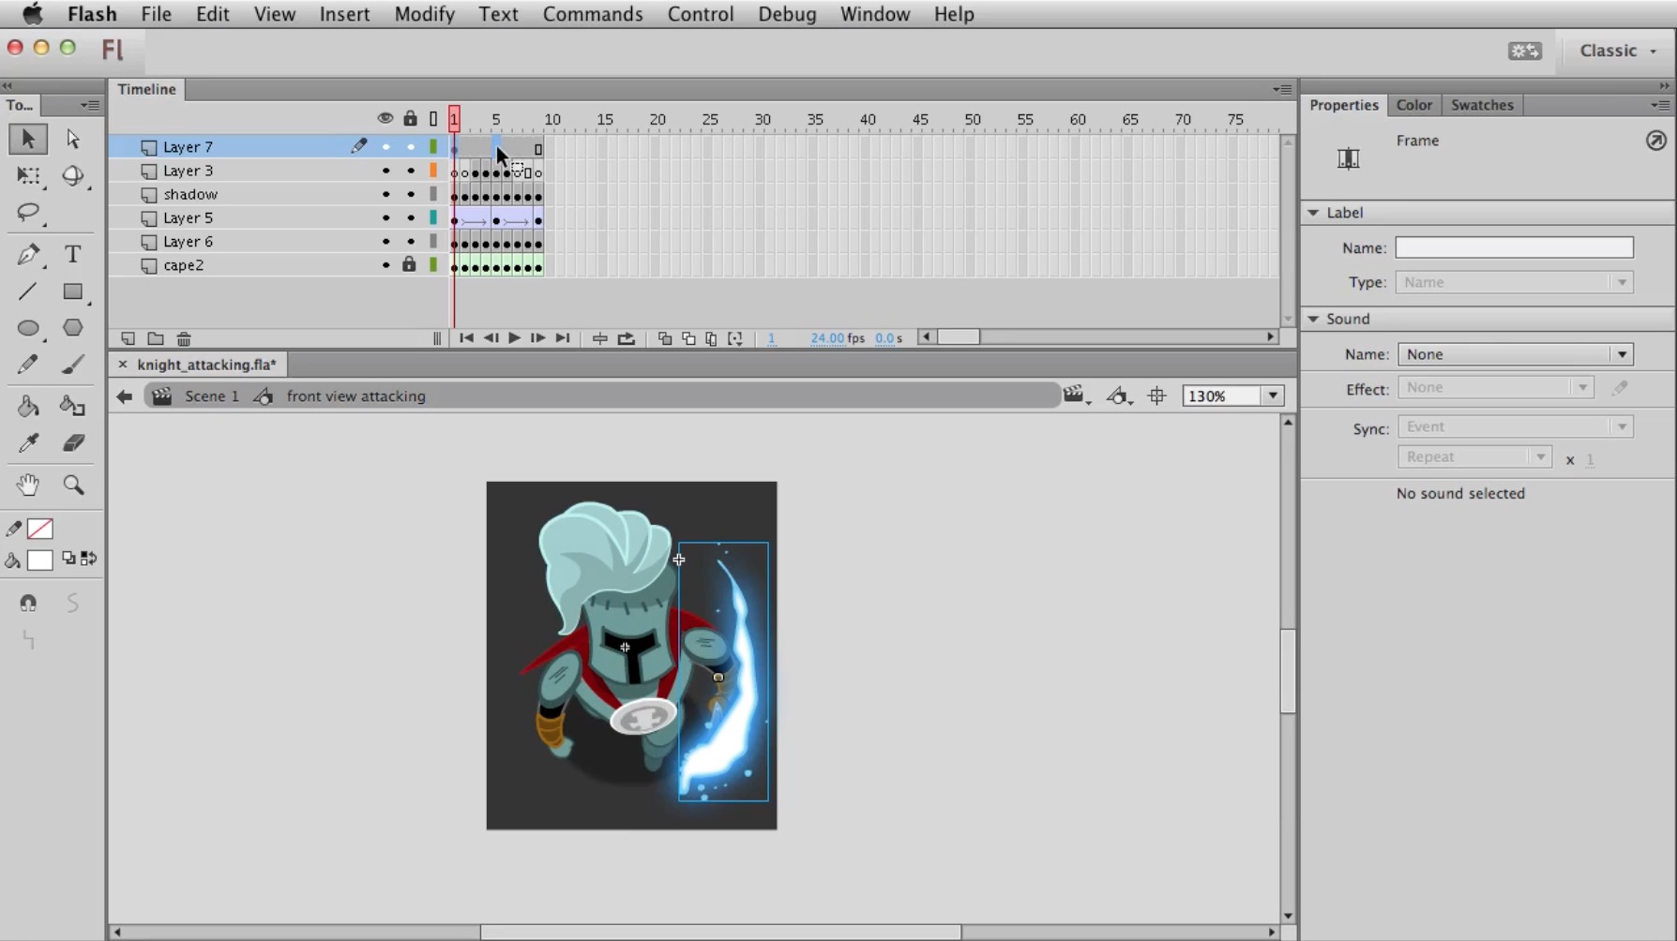The height and width of the screenshot is (941, 1677).
Task: Pick the Paint Bucket tool
Action: tap(26, 406)
